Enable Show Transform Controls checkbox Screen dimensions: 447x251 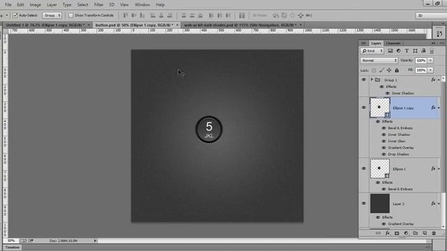click(71, 15)
